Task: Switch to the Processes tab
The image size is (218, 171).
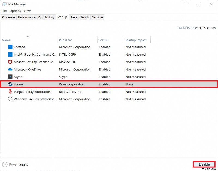Action: pos(9,17)
